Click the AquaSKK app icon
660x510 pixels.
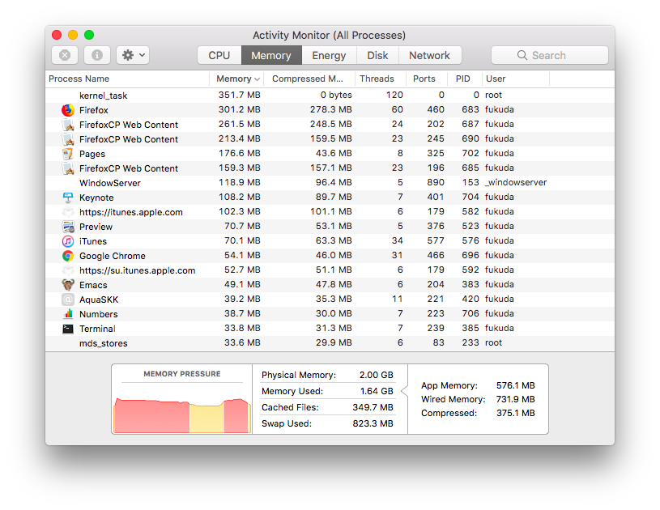point(68,300)
